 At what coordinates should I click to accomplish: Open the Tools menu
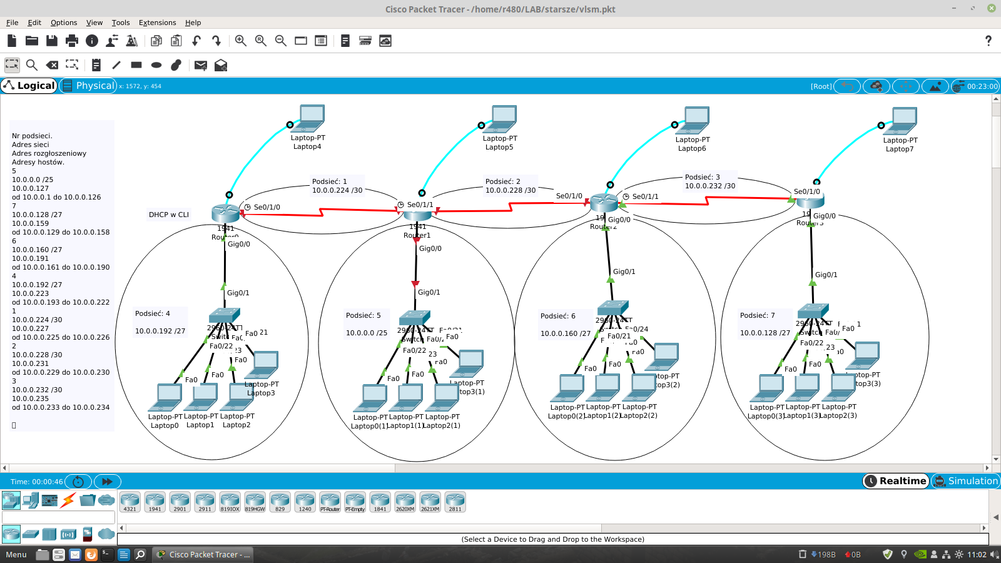click(121, 23)
